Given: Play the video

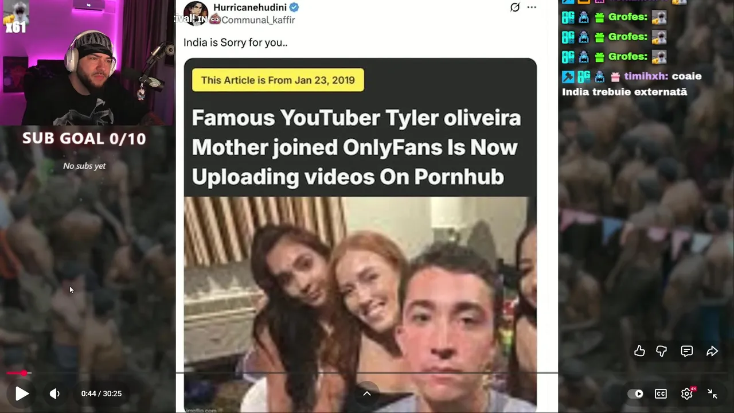Looking at the screenshot, I should [x=22, y=393].
